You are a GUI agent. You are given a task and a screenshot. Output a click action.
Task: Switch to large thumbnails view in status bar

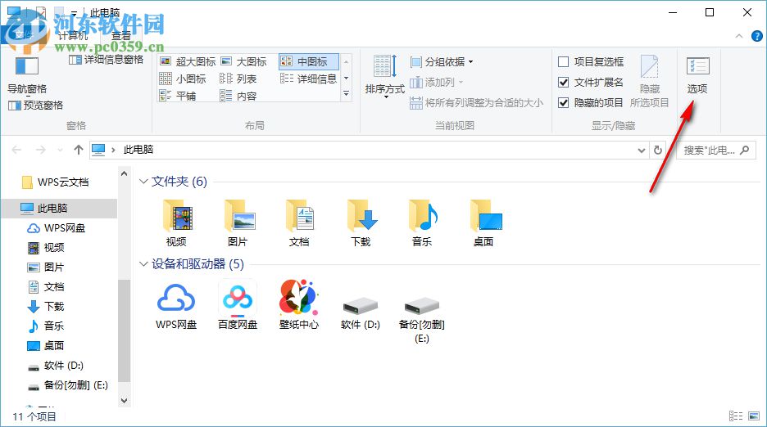coord(754,416)
